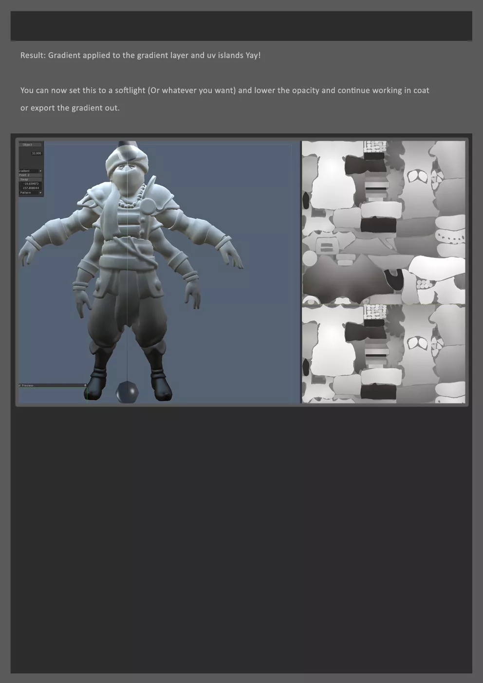
Task: Click the 32.000 value field
Action: (x=36, y=153)
